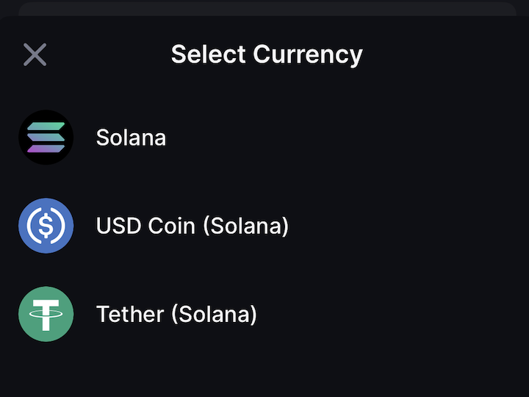
Task: Click the Select Currency title
Action: [x=267, y=54]
